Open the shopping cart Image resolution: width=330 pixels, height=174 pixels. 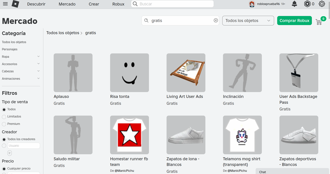point(319,22)
